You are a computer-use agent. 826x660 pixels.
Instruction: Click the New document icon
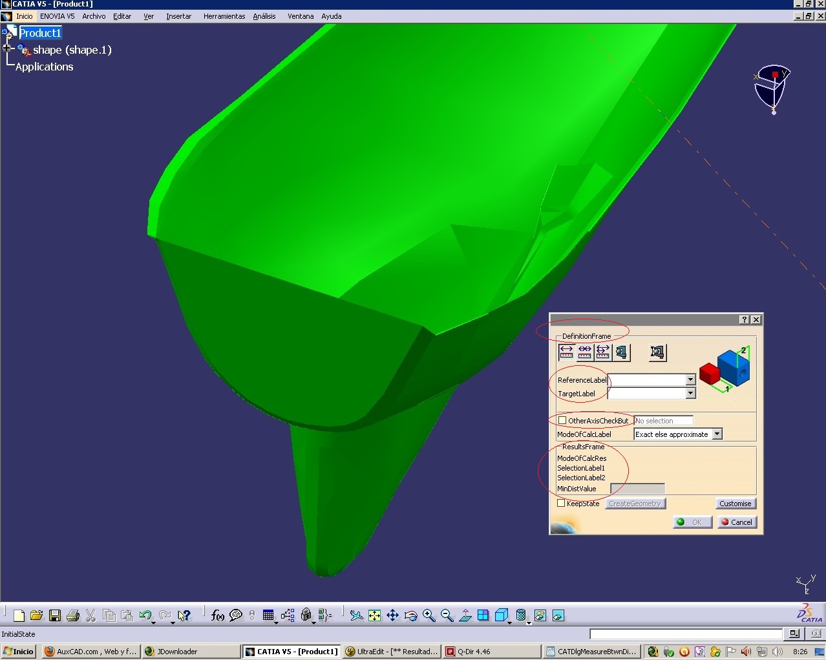(19, 615)
